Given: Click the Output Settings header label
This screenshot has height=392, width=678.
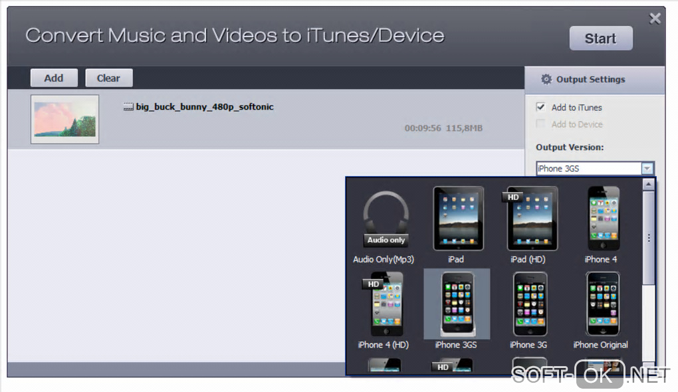Looking at the screenshot, I should click(x=591, y=79).
